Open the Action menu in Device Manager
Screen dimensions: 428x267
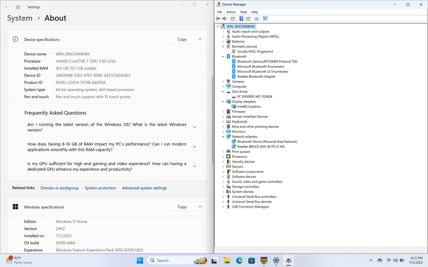231,12
